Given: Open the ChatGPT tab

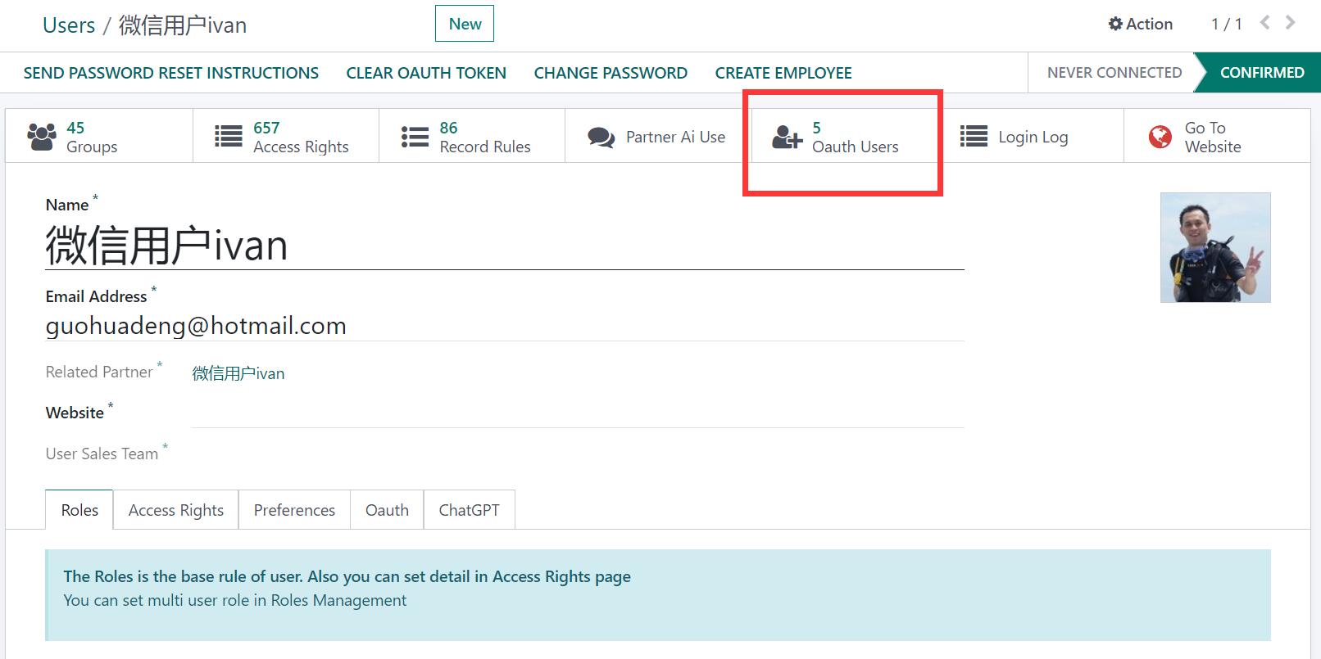Looking at the screenshot, I should point(469,510).
